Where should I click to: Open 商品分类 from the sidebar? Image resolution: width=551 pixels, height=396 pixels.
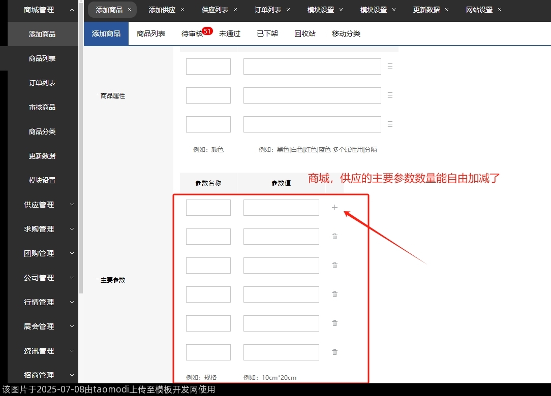43,131
